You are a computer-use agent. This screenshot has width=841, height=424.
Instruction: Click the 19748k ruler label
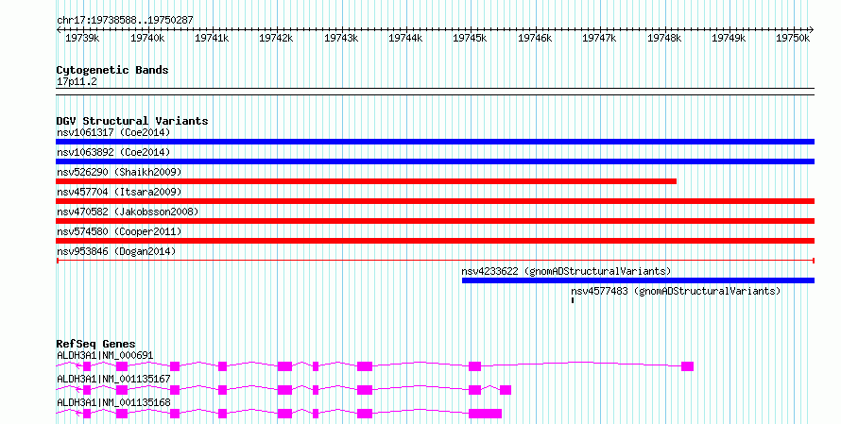[x=664, y=38]
